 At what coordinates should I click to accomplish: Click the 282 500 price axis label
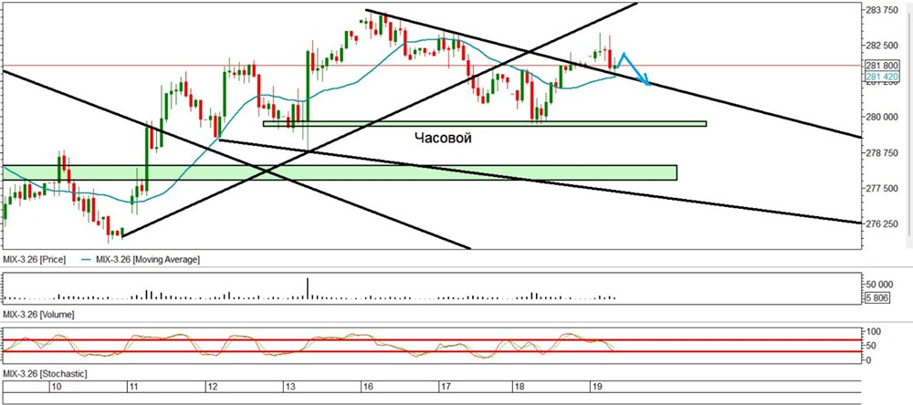tap(882, 46)
